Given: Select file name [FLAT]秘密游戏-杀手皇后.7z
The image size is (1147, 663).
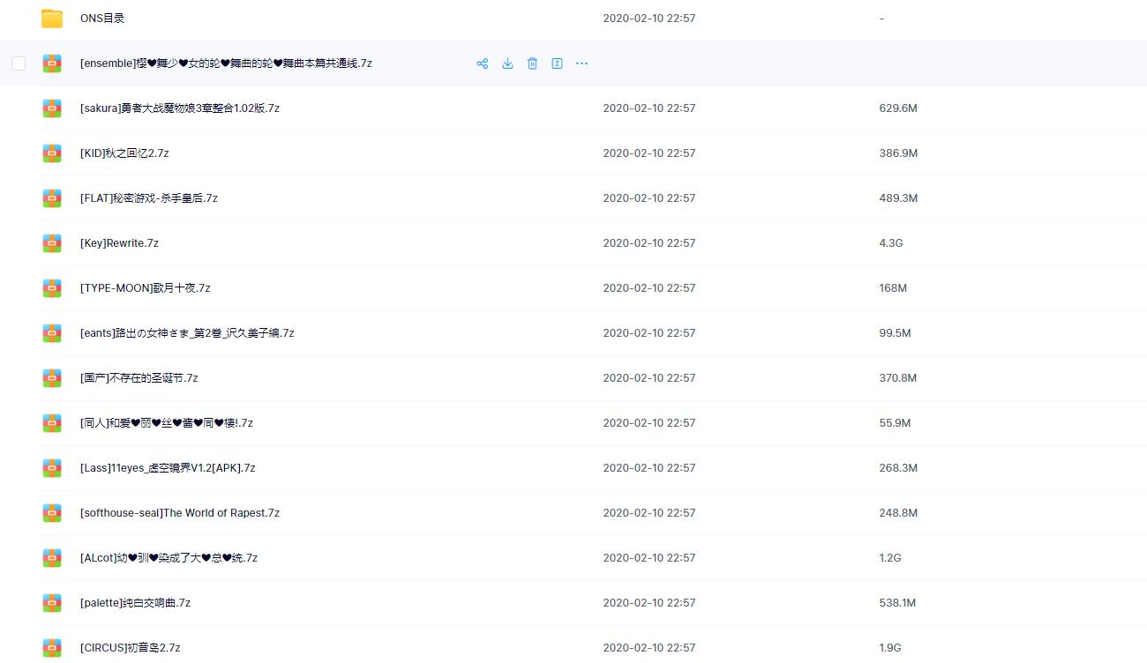Looking at the screenshot, I should 149,198.
